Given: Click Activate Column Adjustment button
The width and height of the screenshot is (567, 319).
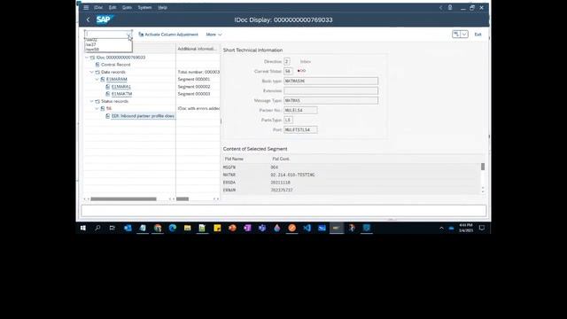Looking at the screenshot, I should [x=168, y=35].
